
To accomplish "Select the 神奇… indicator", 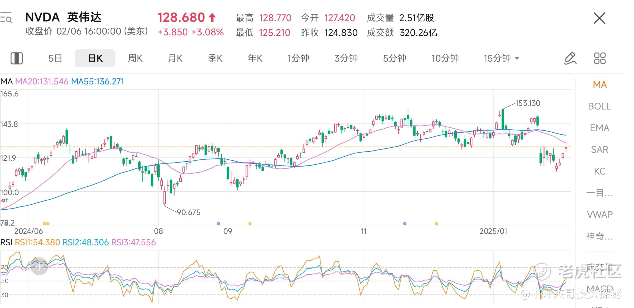I will point(600,236).
